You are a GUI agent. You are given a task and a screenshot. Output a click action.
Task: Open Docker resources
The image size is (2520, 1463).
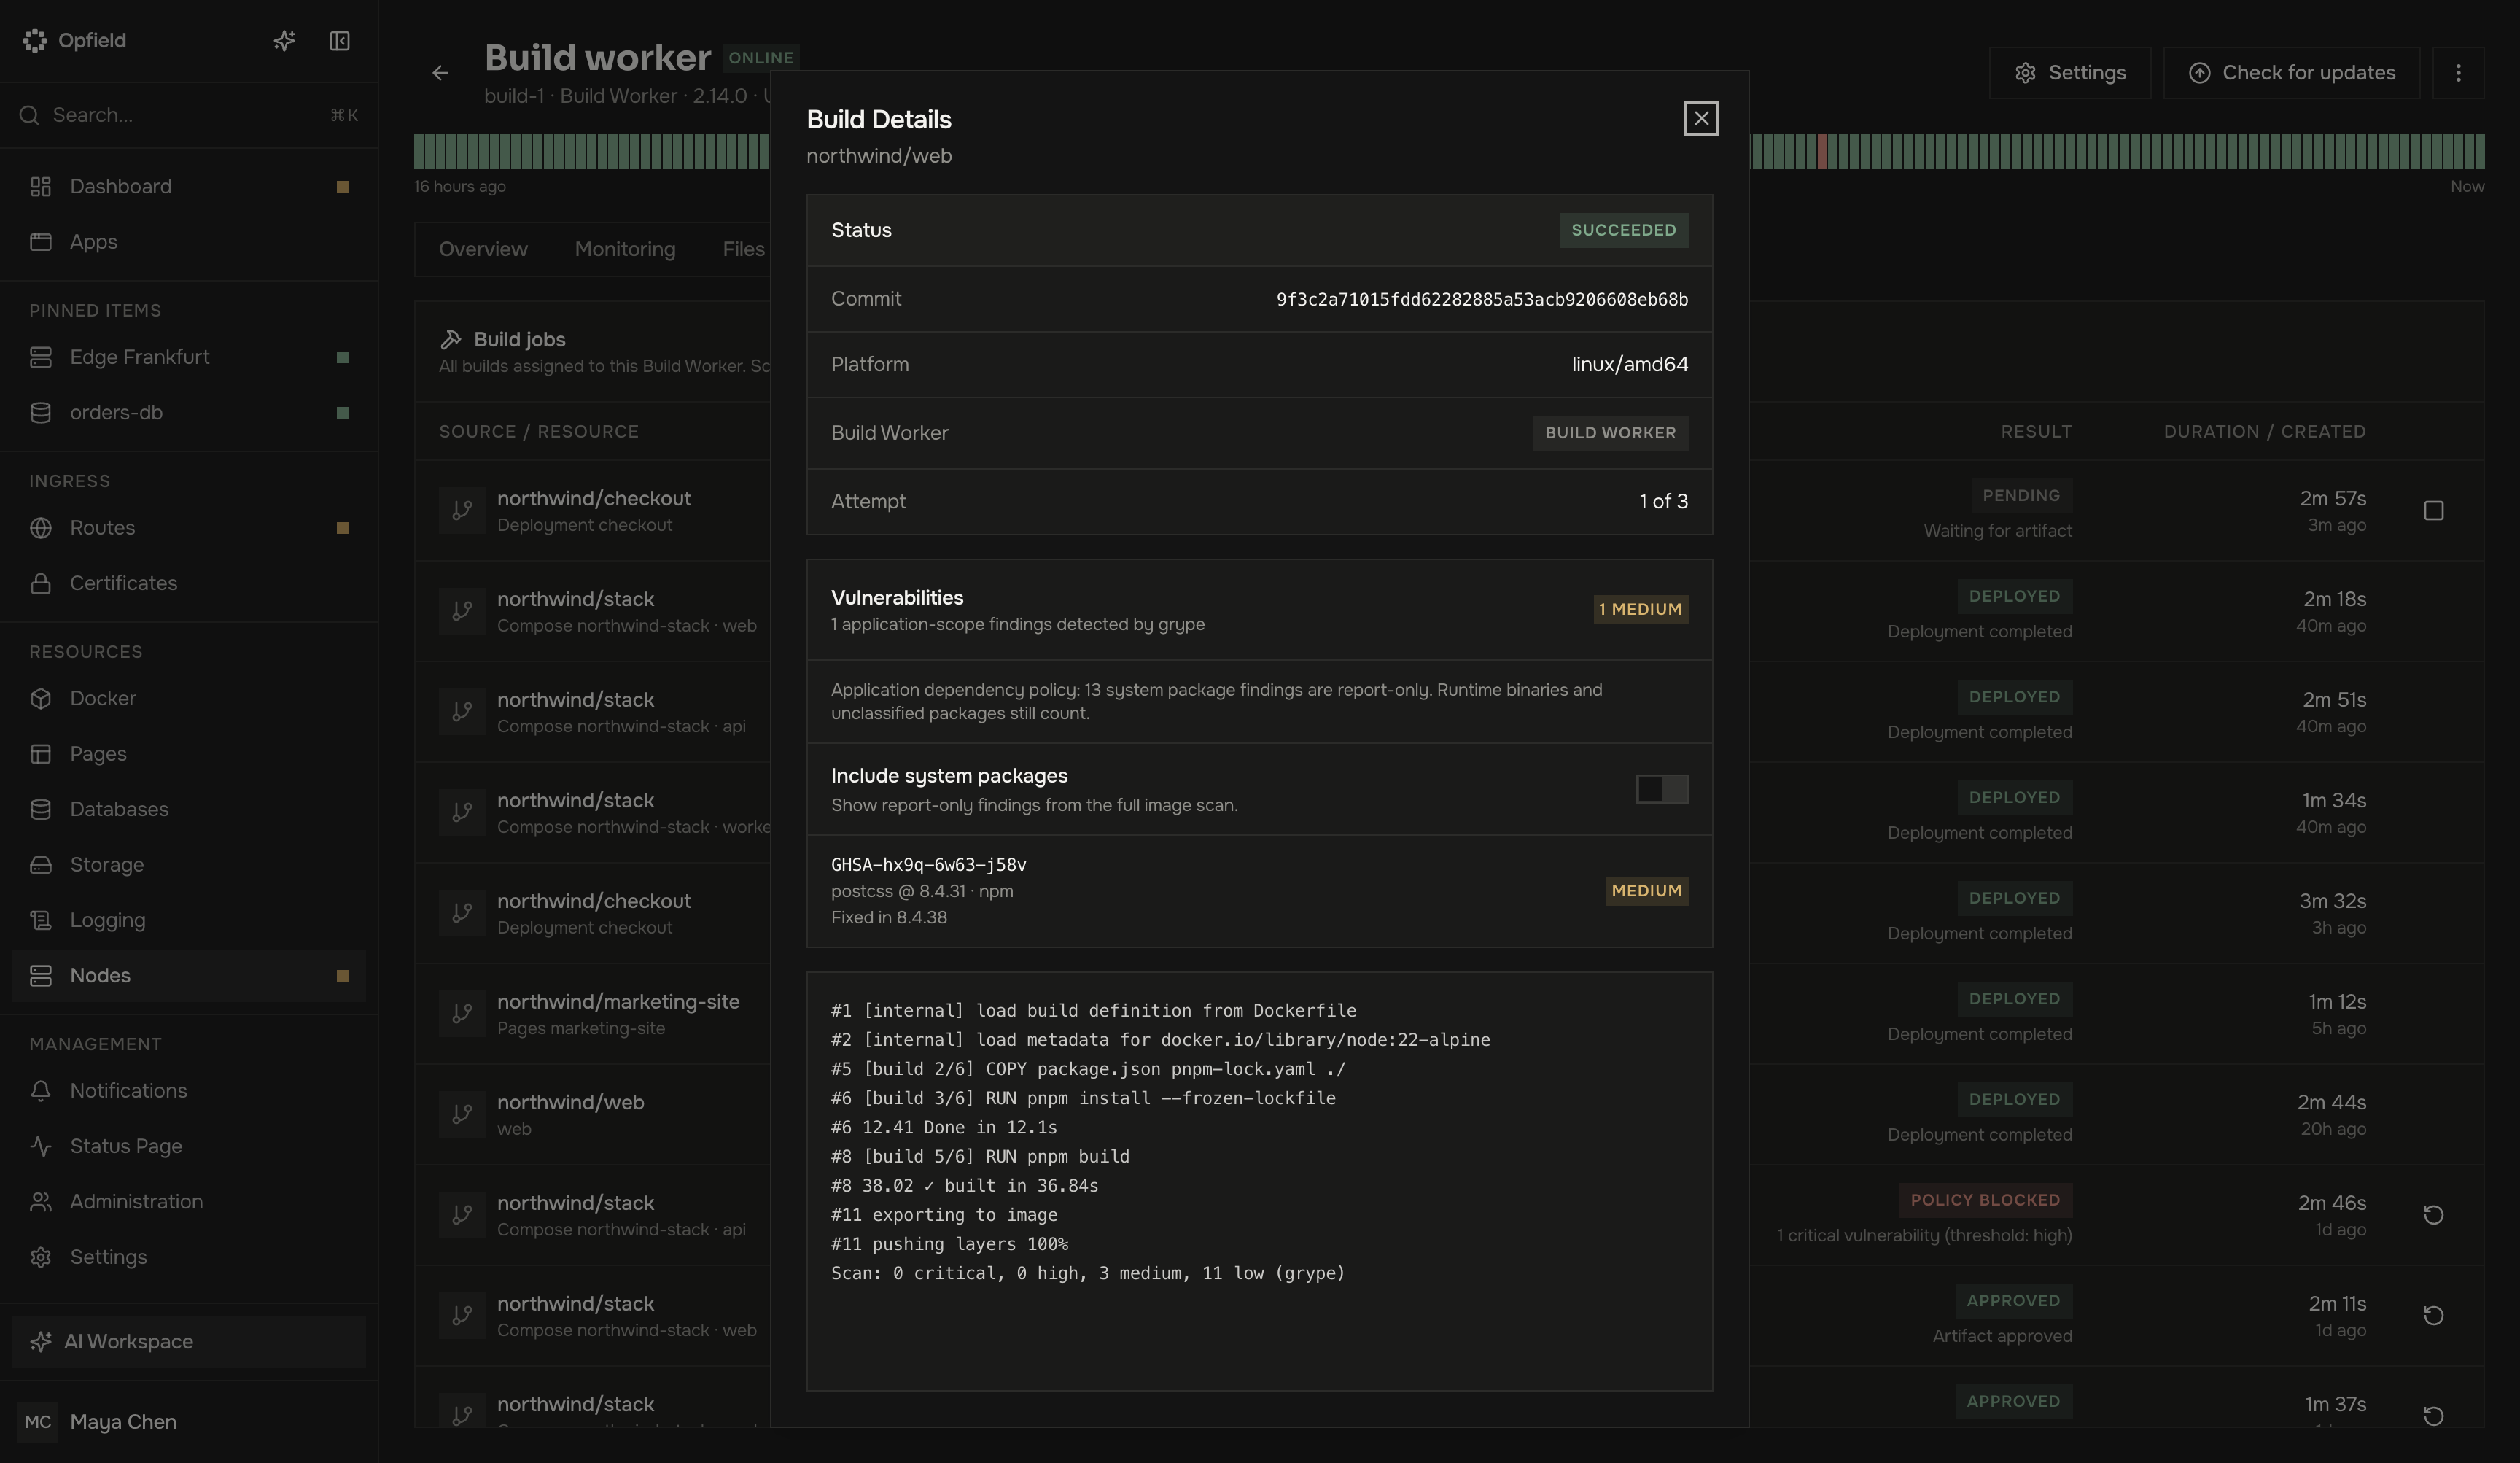[x=189, y=698]
